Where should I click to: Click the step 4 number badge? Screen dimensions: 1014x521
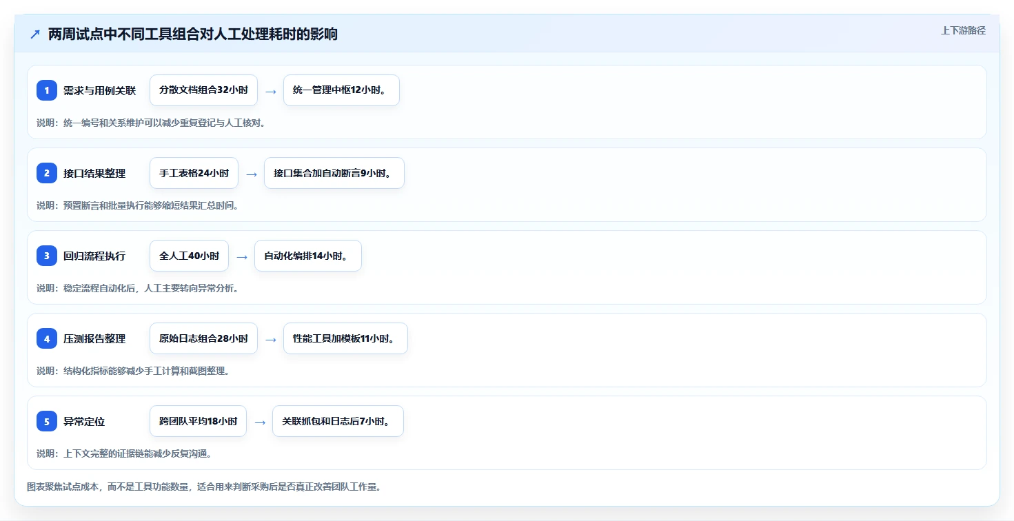pos(47,338)
